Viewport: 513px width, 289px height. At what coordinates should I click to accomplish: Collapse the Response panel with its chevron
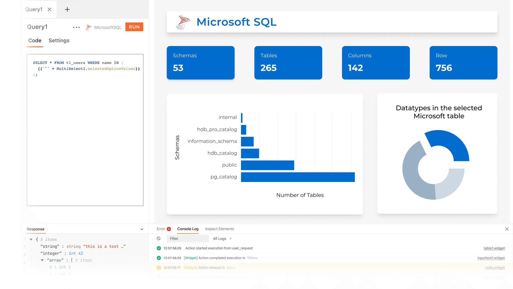pos(142,229)
